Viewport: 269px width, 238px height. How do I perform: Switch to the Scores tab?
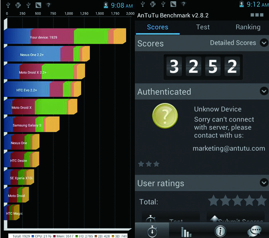click(x=158, y=27)
